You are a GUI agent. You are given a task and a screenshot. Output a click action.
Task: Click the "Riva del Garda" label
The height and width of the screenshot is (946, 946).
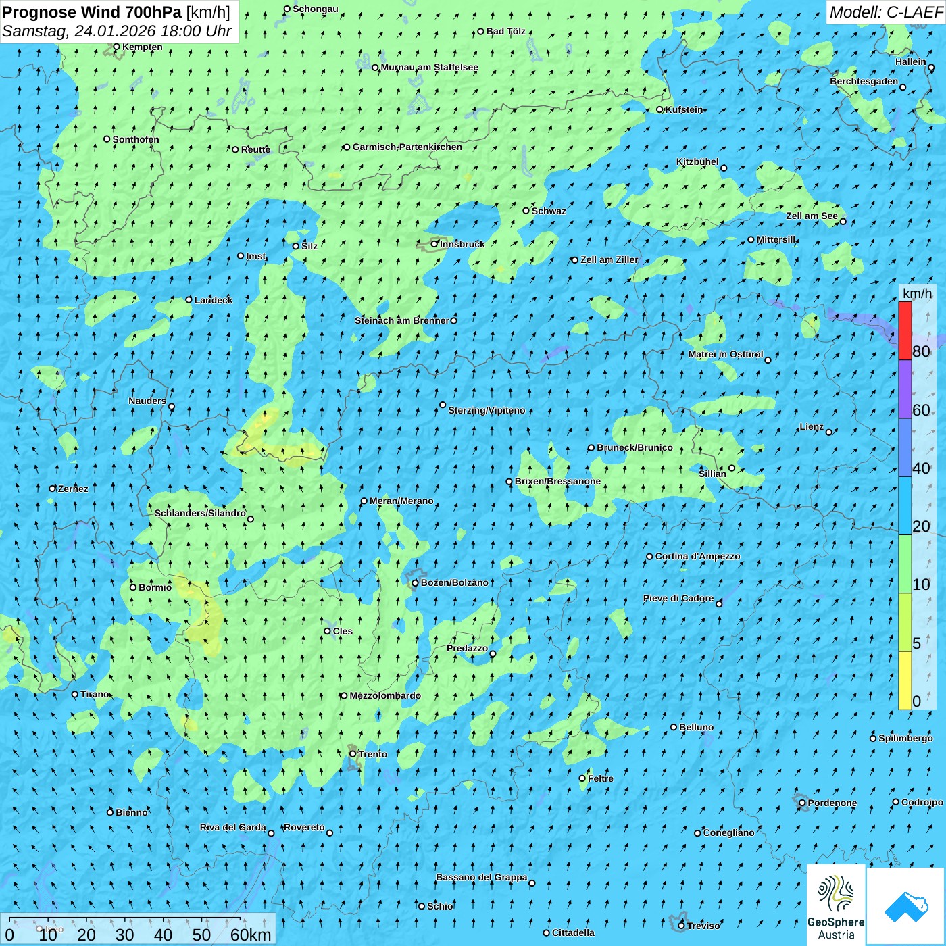(233, 827)
